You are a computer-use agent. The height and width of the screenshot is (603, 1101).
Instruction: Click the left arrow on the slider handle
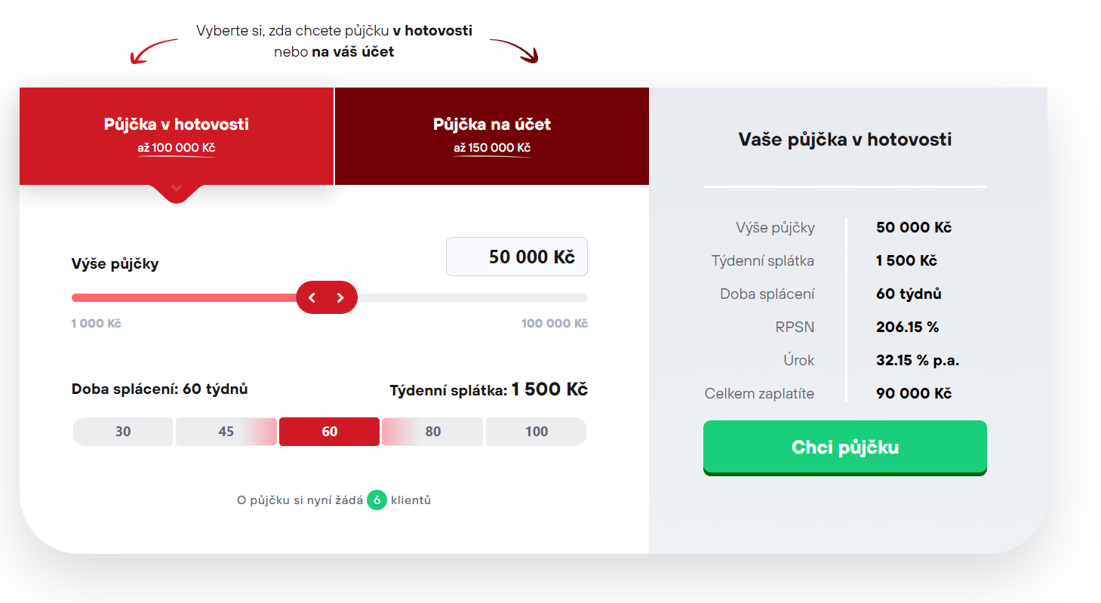click(312, 297)
